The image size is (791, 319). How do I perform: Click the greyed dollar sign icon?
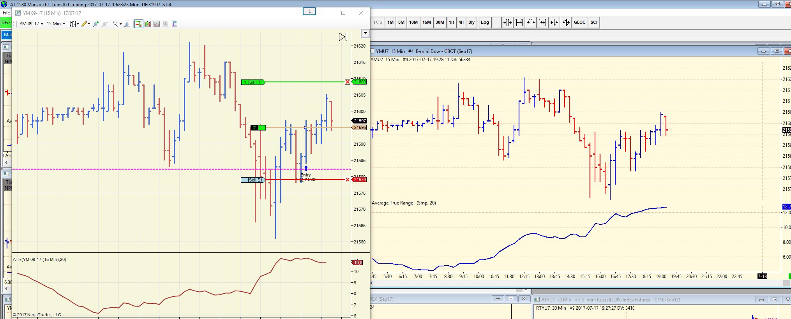point(166,24)
